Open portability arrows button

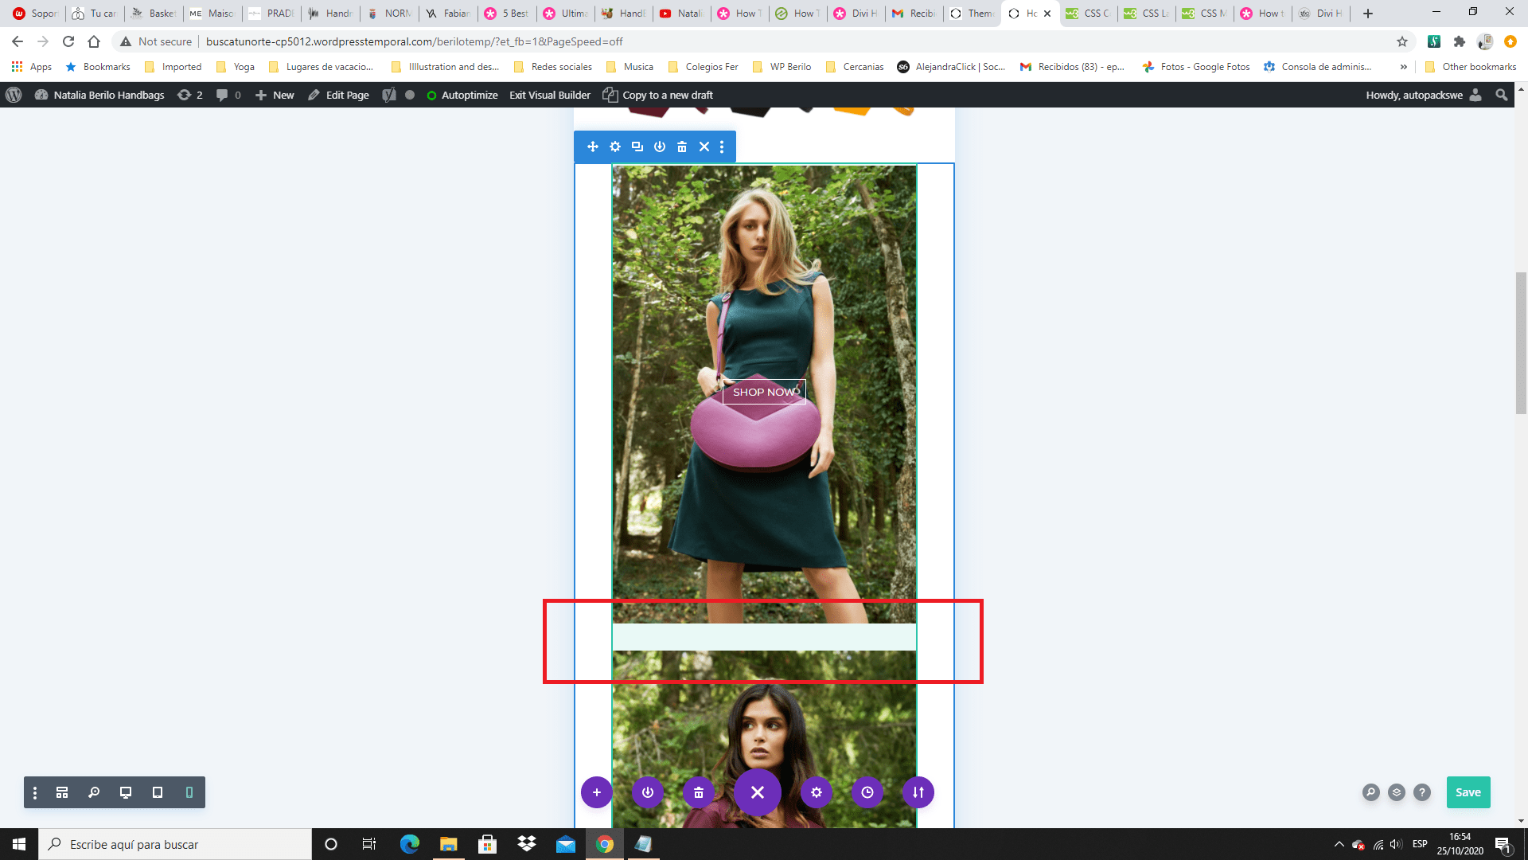[918, 792]
